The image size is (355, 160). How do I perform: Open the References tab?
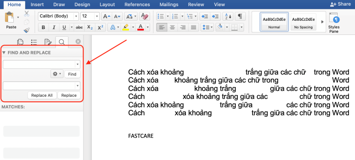point(137,4)
